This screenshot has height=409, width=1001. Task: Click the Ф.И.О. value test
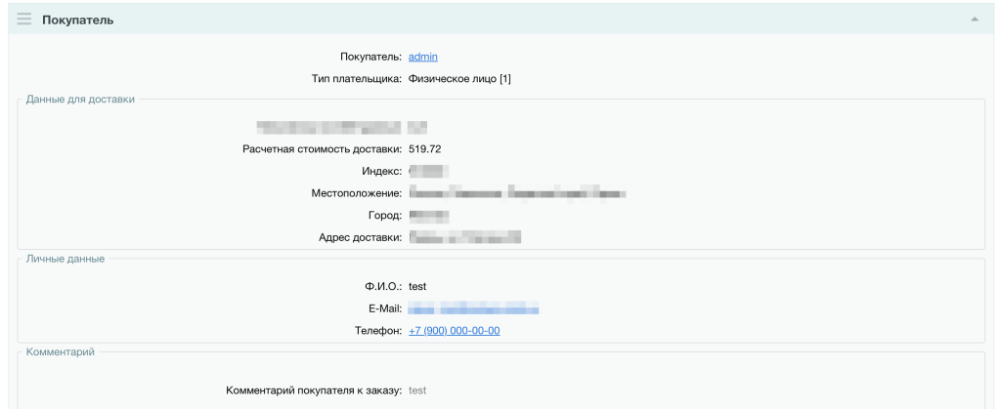coord(417,287)
